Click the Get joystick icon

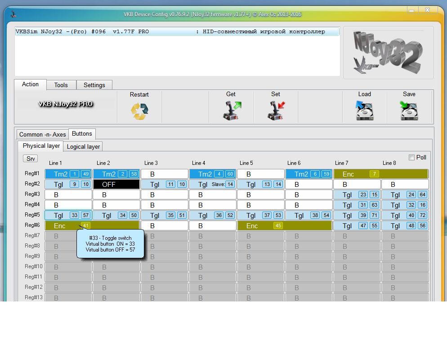[232, 111]
